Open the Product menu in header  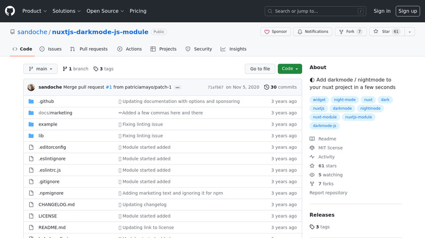tap(34, 11)
